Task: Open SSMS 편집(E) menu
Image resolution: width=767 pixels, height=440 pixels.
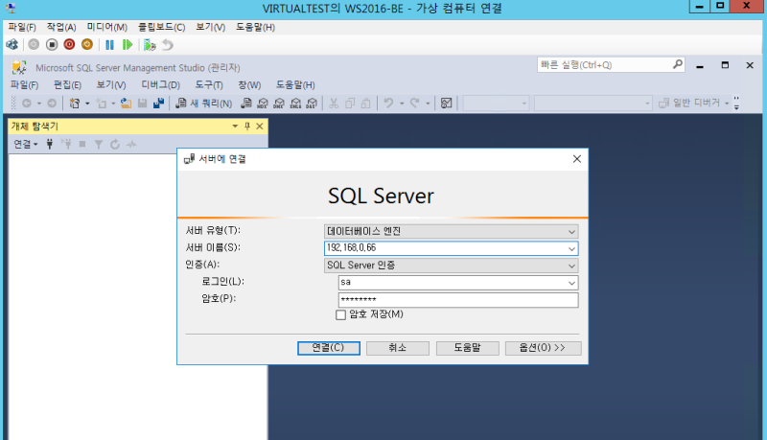Action: click(67, 85)
